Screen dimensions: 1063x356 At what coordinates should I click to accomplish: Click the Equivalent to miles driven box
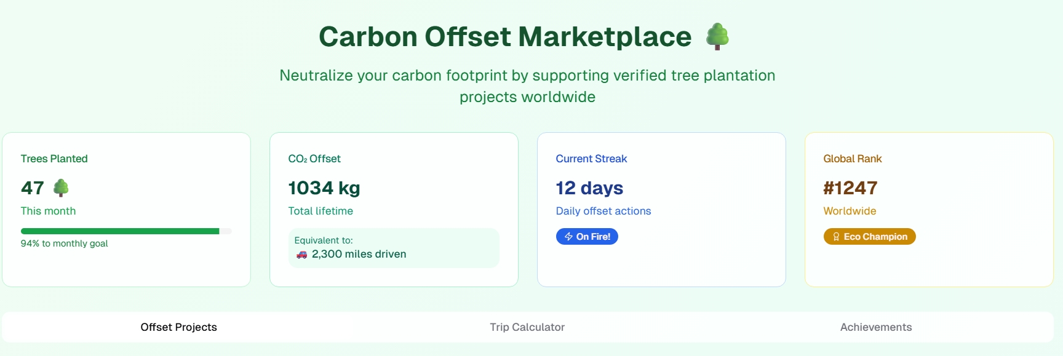point(394,248)
